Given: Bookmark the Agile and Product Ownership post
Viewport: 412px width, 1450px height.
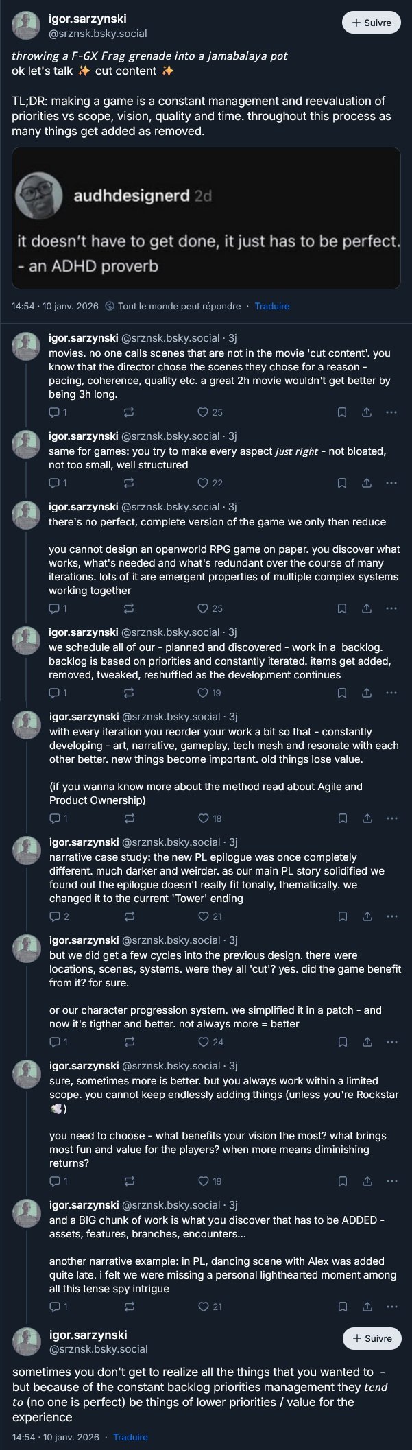Looking at the screenshot, I should 341,818.
